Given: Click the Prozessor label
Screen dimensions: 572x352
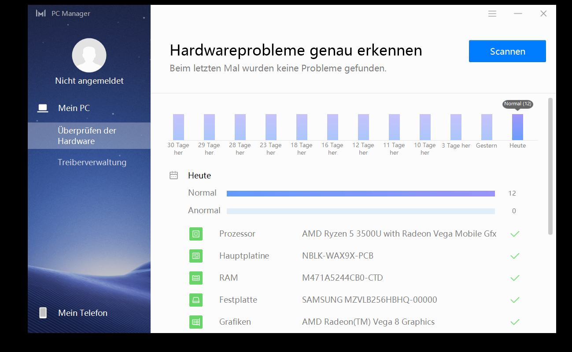Looking at the screenshot, I should click(x=237, y=234).
